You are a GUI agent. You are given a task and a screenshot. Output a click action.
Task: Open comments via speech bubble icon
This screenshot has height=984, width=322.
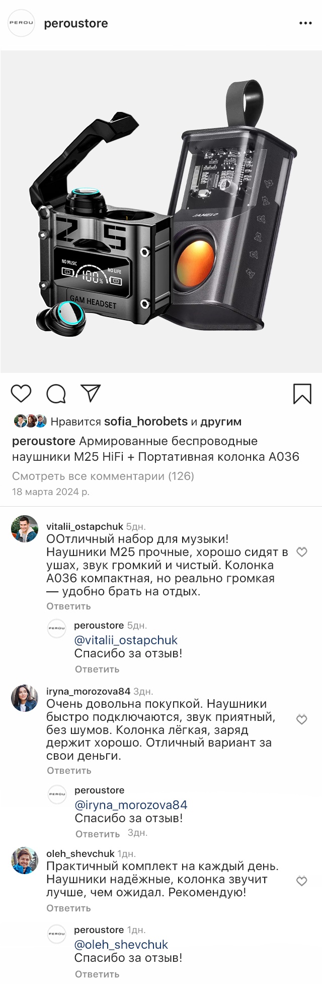(56, 394)
